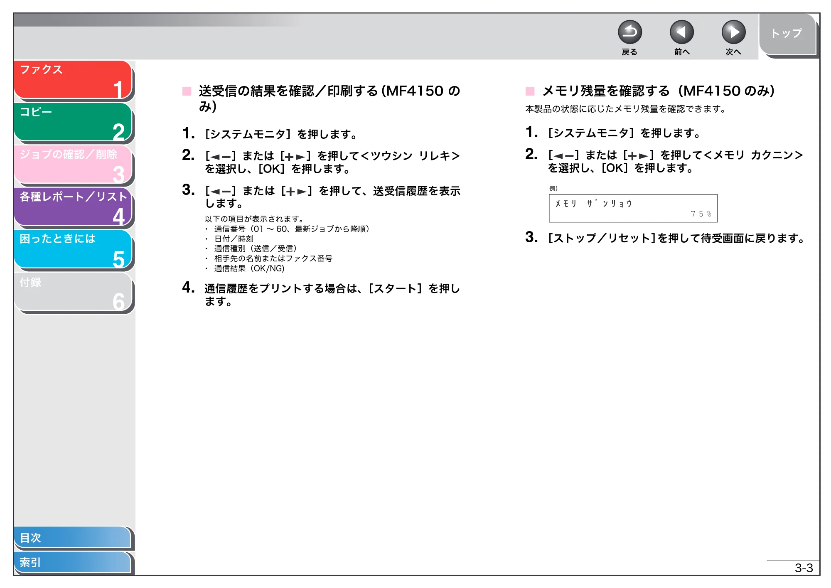Click text 通信番号 (01~60、最新ジョブから降順)
Viewport: 831px width, 588px height.
coord(292,229)
